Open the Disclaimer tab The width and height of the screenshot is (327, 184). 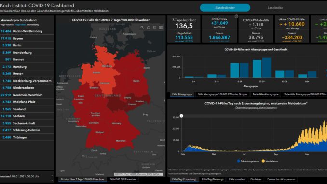pyautogui.click(x=256, y=179)
